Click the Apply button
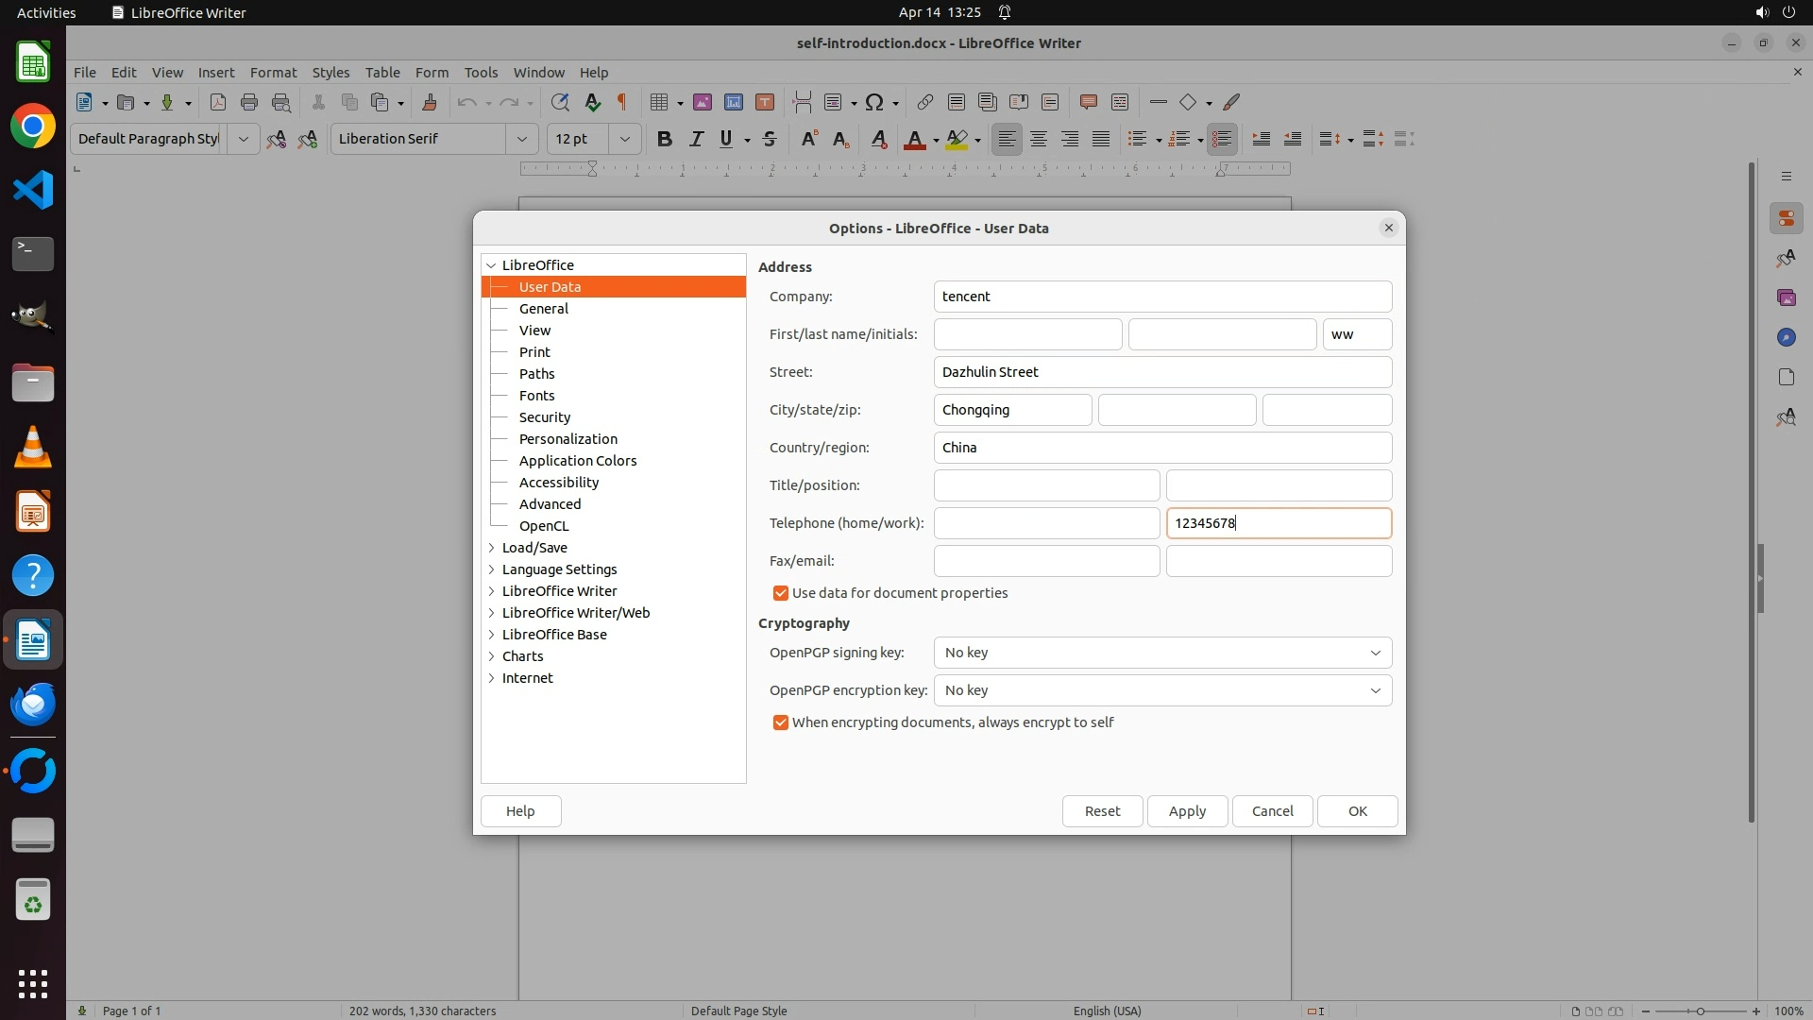 coord(1187,811)
